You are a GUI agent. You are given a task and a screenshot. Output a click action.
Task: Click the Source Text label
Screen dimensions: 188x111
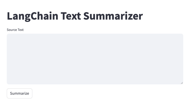click(x=15, y=30)
